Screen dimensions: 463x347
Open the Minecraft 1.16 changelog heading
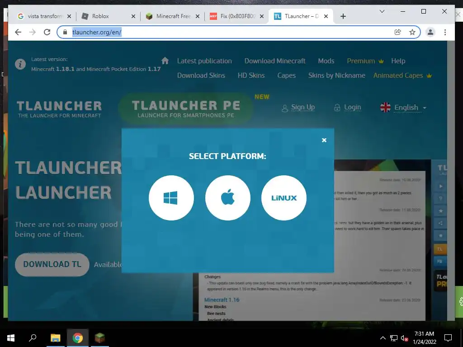coord(222,300)
